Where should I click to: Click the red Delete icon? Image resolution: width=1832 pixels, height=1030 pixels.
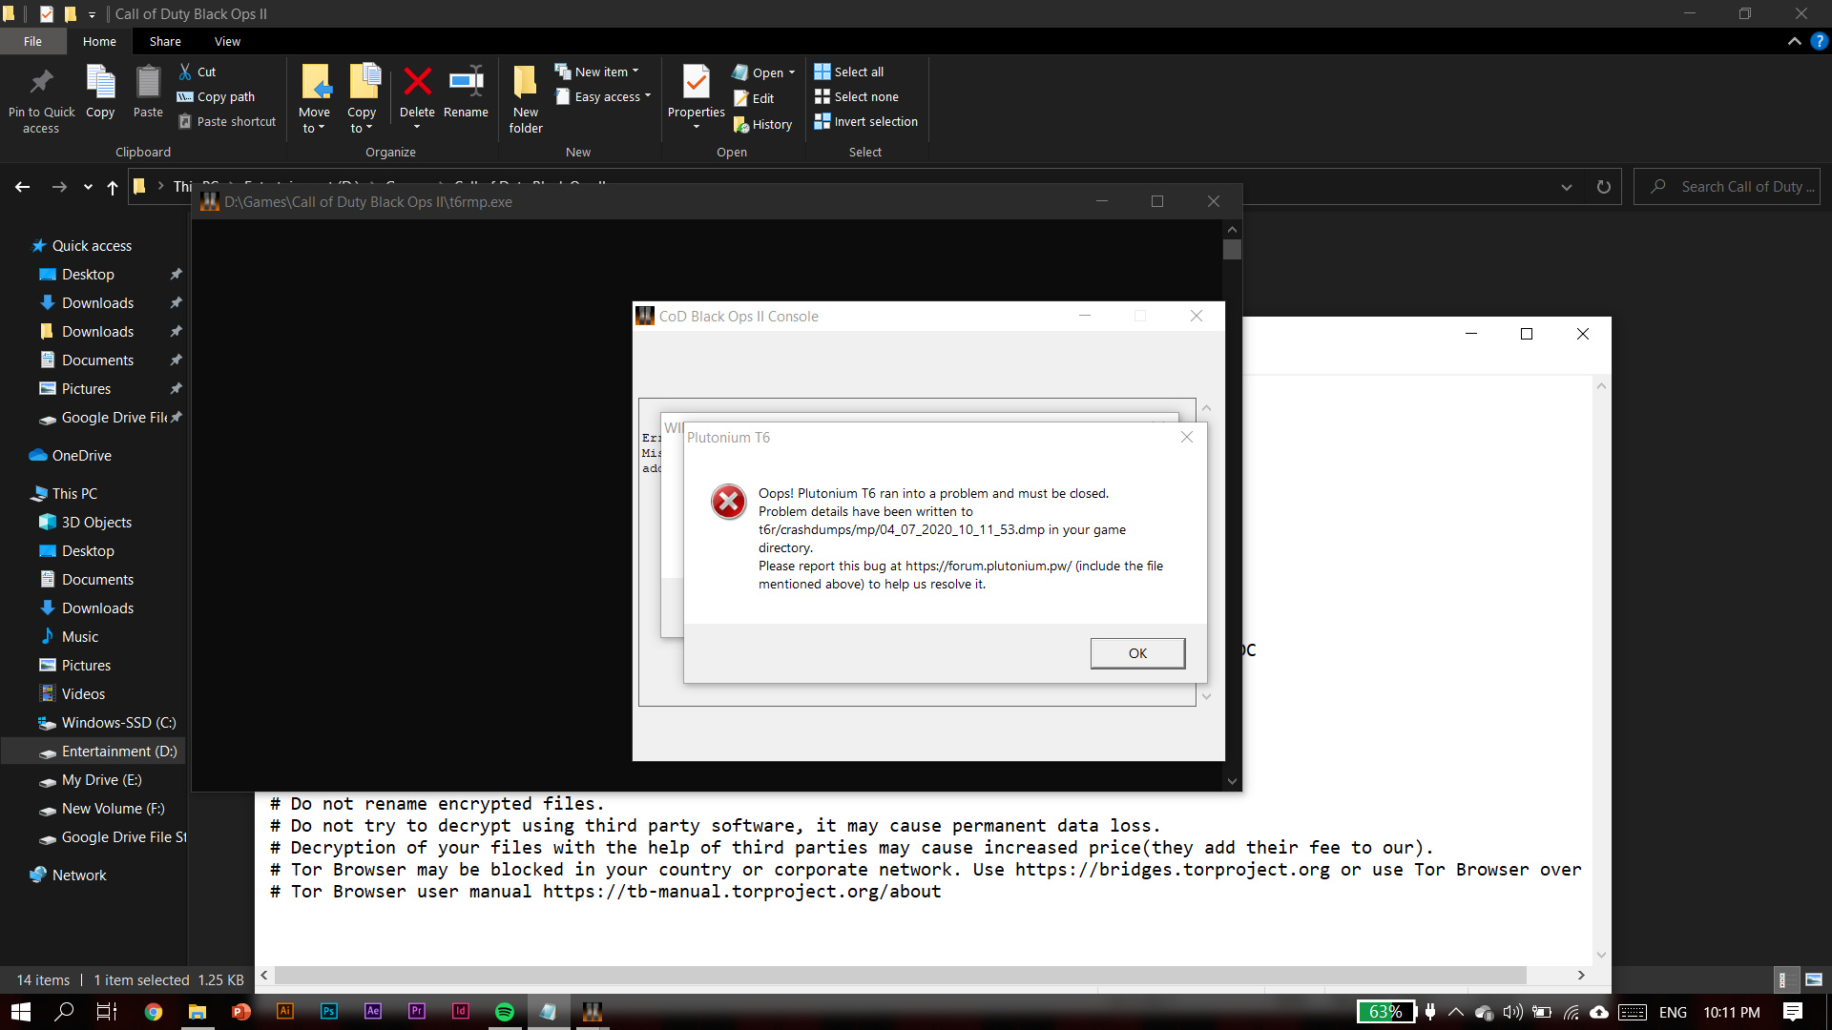click(x=417, y=82)
